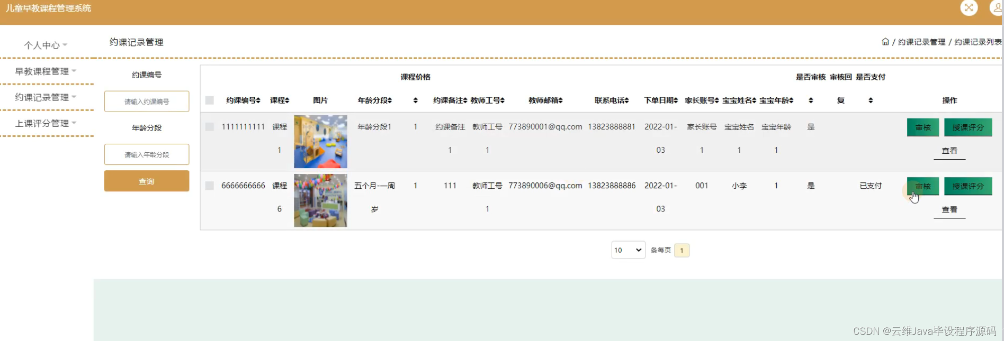Check the row checkbox for 6666666666
Screen dimensions: 1004x341
210,186
